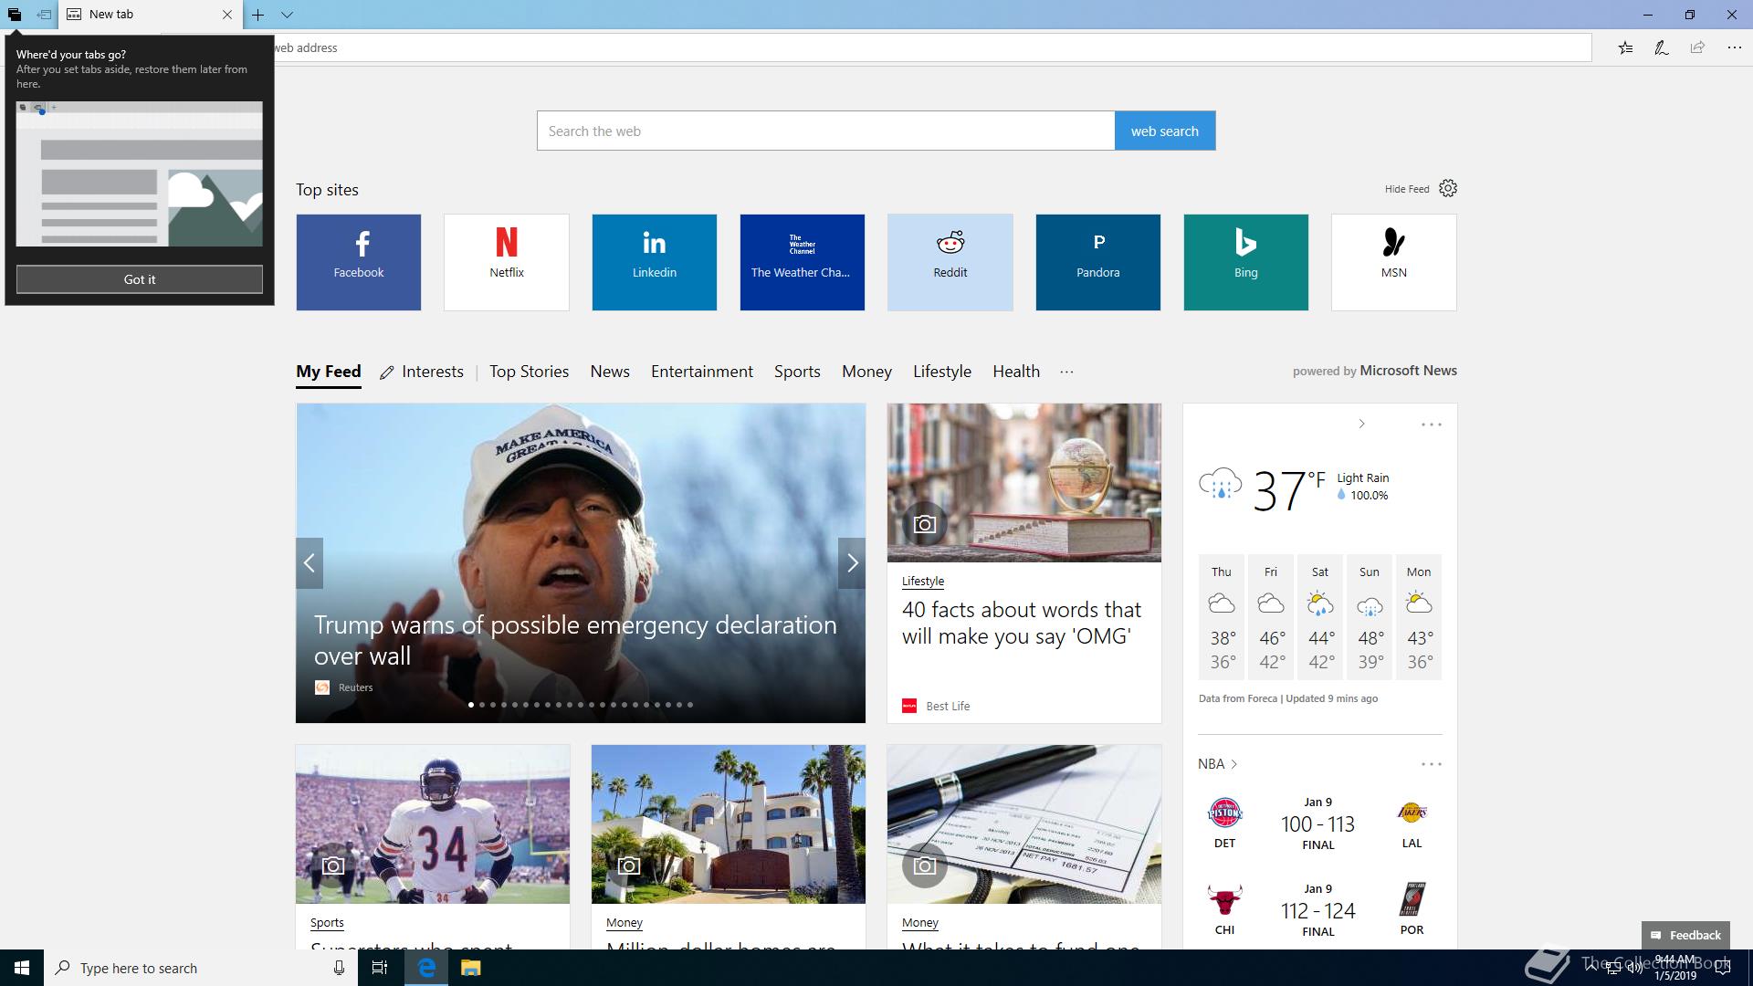Viewport: 1753px width, 986px height.
Task: Go to previous carousel story arrow
Action: pyautogui.click(x=310, y=563)
